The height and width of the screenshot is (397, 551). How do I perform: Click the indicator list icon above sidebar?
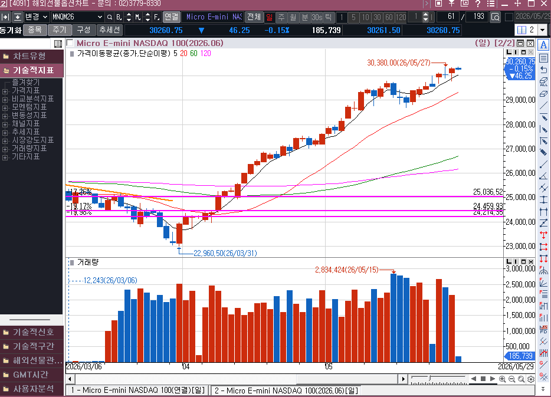point(58,44)
